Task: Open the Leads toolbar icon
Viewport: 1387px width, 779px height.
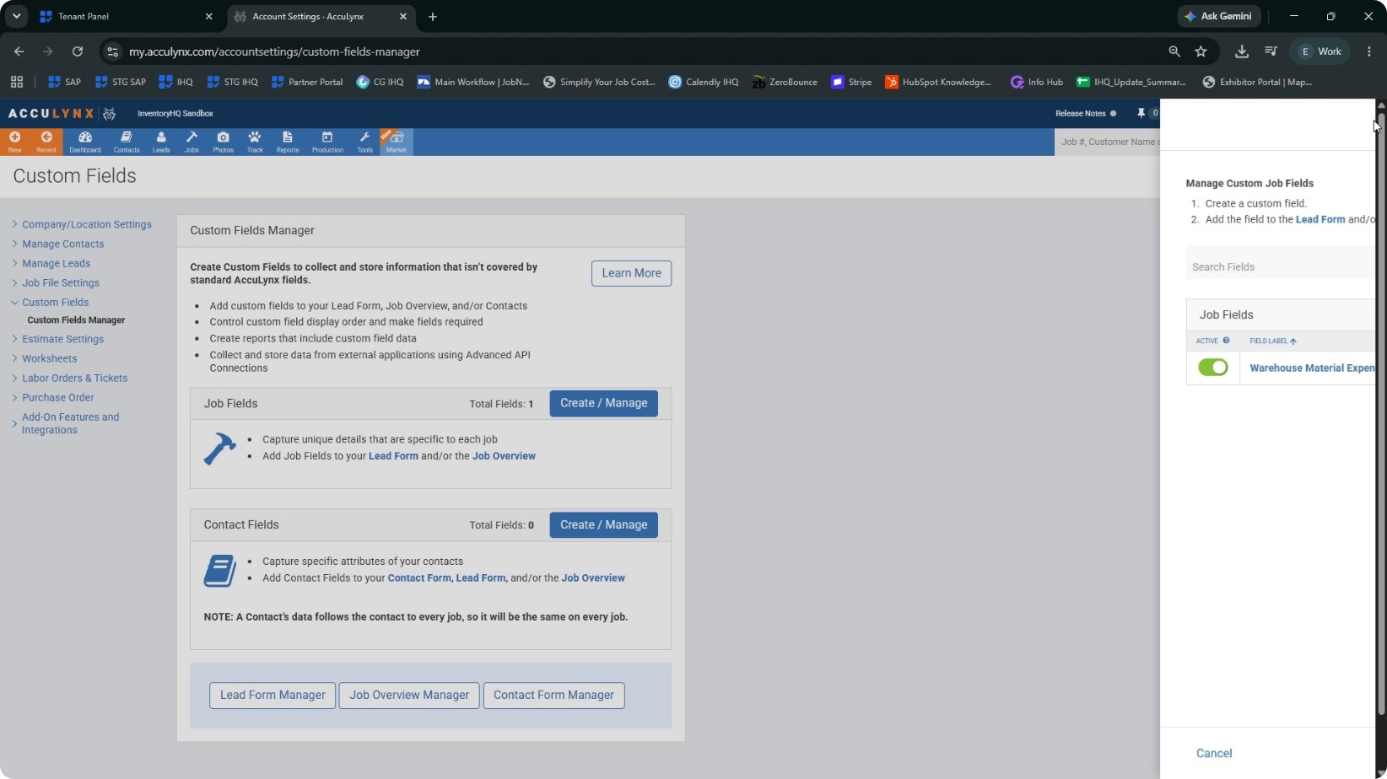Action: coord(161,142)
